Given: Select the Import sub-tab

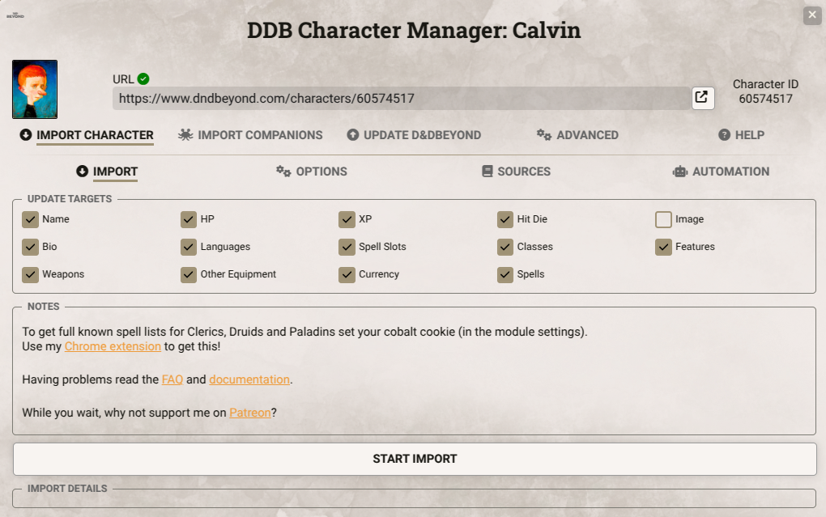Looking at the screenshot, I should [107, 172].
